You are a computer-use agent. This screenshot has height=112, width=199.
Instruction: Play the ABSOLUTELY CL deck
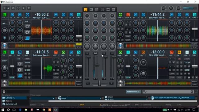click(x=5, y=46)
